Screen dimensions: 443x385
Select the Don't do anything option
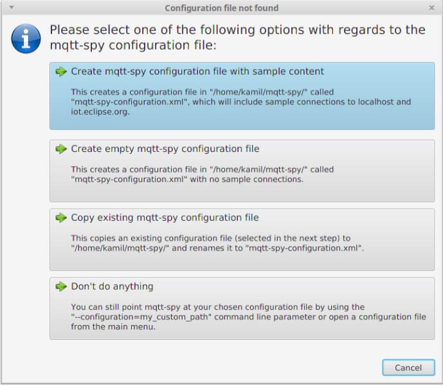tap(242, 308)
